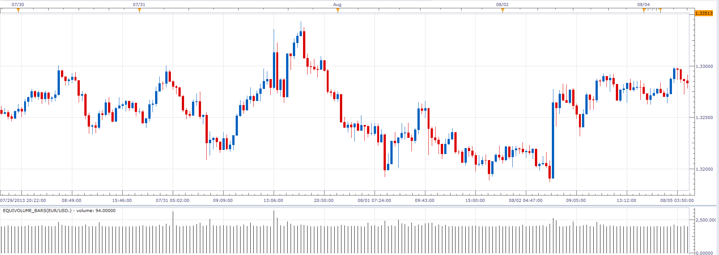
Task: Click the 08:49:00 time axis label
Action: tap(72, 200)
